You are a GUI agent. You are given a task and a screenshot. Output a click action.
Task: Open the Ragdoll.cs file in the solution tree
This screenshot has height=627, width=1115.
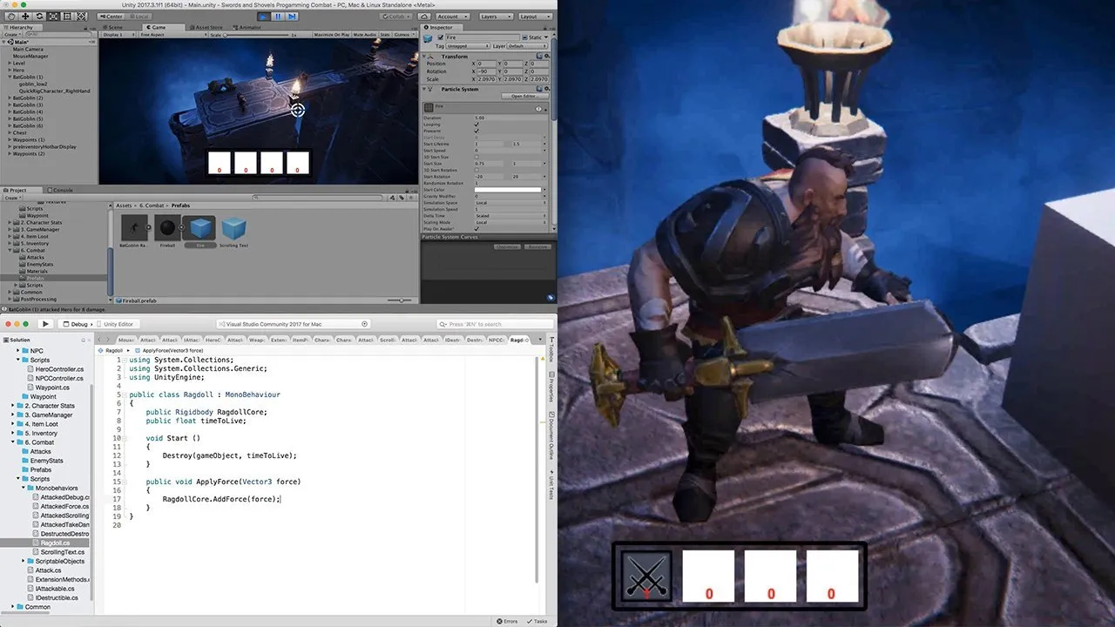(x=55, y=543)
